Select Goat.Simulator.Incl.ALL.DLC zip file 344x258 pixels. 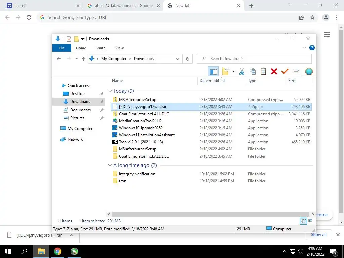[x=211, y=114]
